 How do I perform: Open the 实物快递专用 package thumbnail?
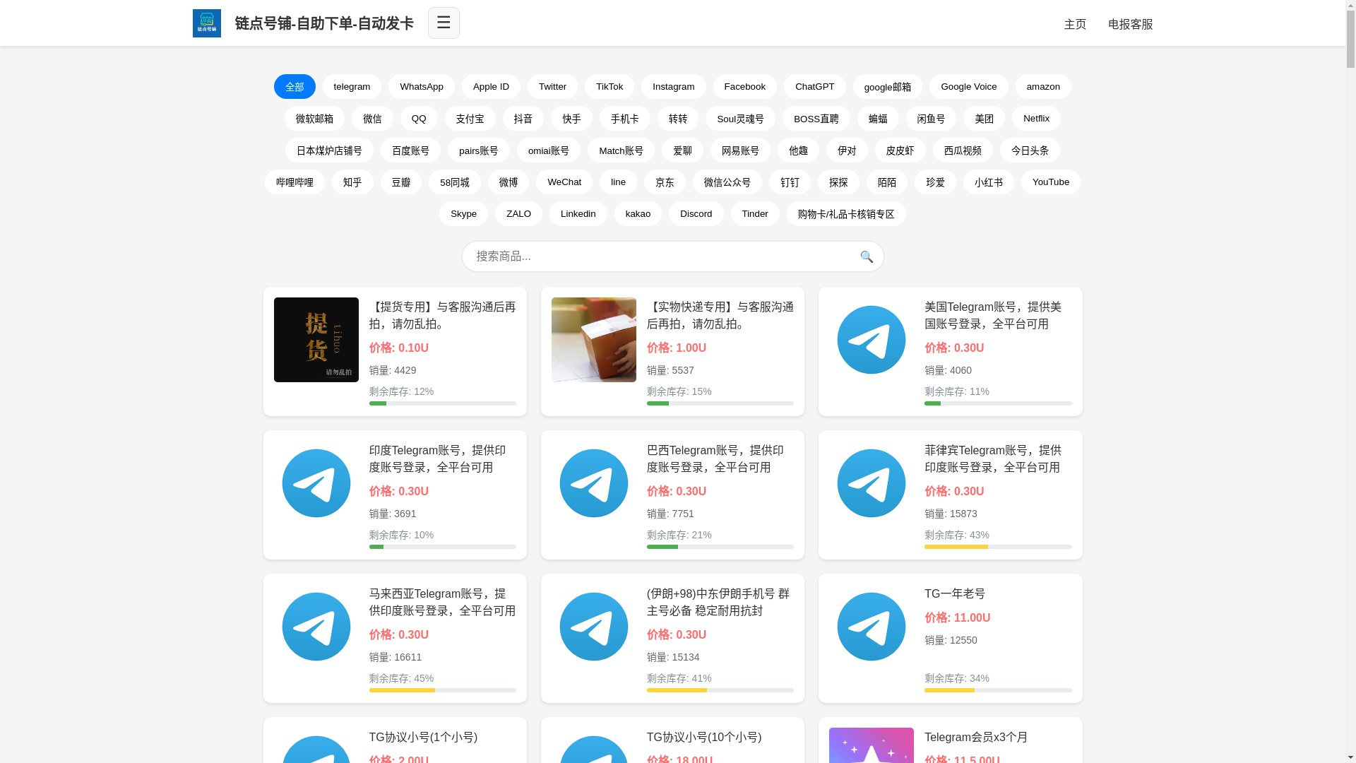pyautogui.click(x=594, y=340)
